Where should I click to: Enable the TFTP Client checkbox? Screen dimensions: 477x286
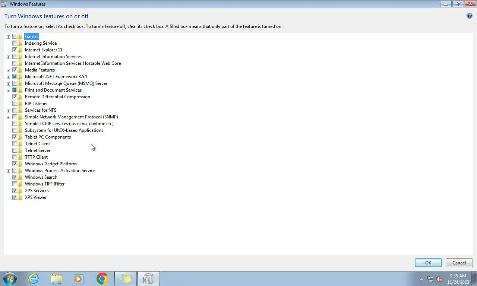tap(15, 157)
